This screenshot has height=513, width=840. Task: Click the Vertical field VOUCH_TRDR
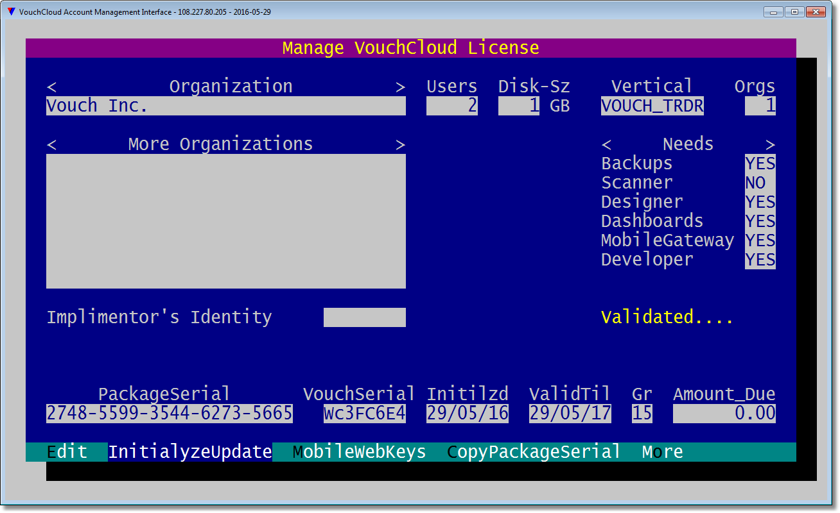652,106
